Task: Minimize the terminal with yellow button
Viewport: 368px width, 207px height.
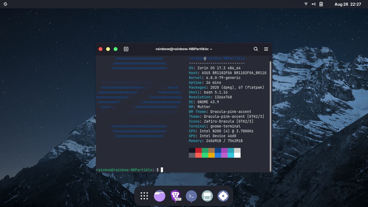Action: click(x=108, y=49)
